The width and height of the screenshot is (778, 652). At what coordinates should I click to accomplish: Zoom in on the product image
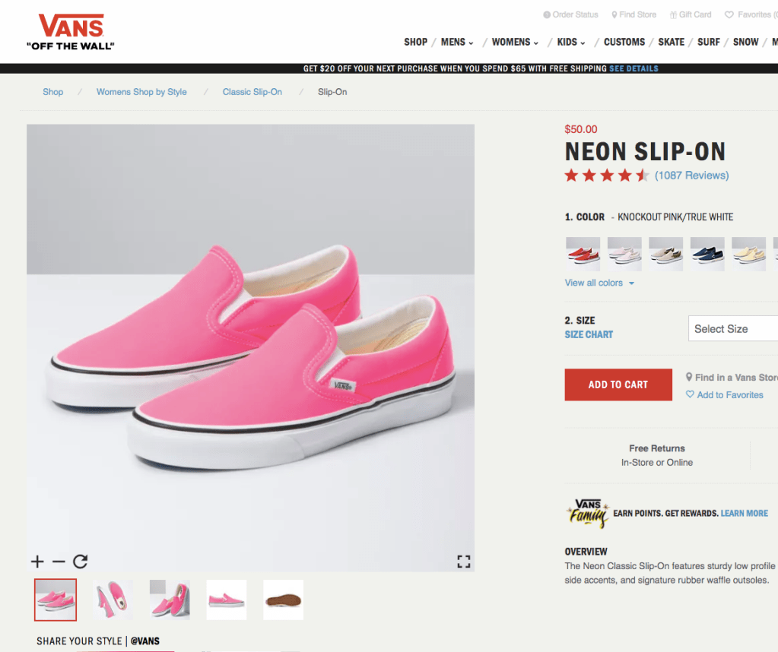tap(37, 562)
